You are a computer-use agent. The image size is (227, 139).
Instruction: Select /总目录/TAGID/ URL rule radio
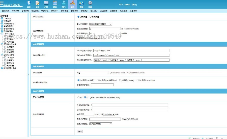pos(120,80)
